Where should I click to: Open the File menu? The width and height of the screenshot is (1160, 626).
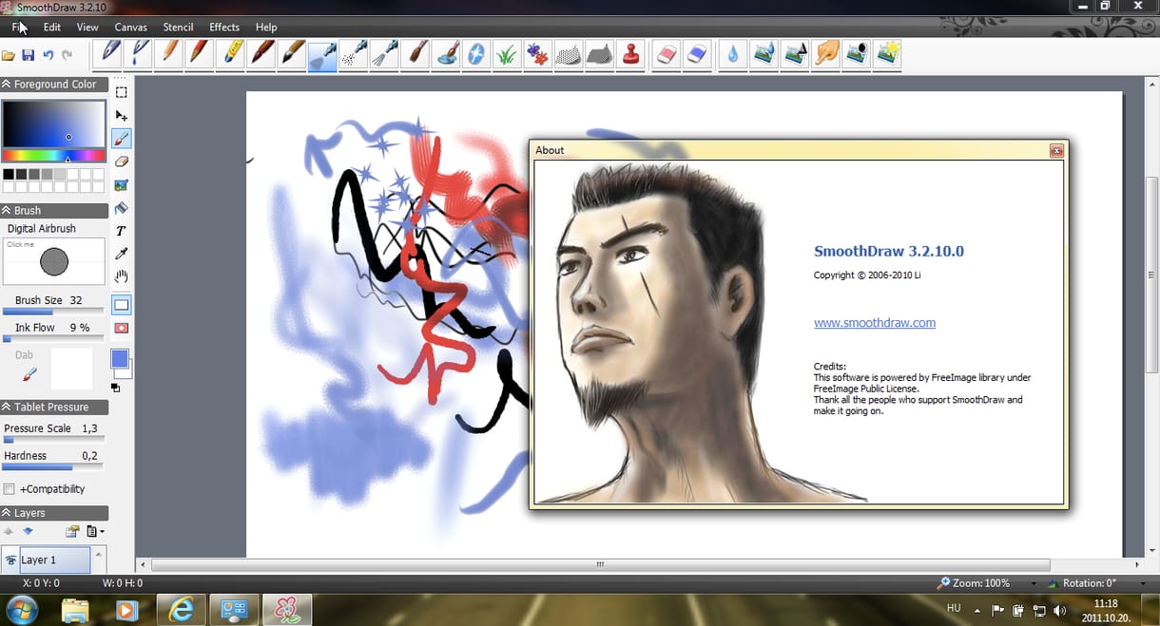pyautogui.click(x=20, y=28)
